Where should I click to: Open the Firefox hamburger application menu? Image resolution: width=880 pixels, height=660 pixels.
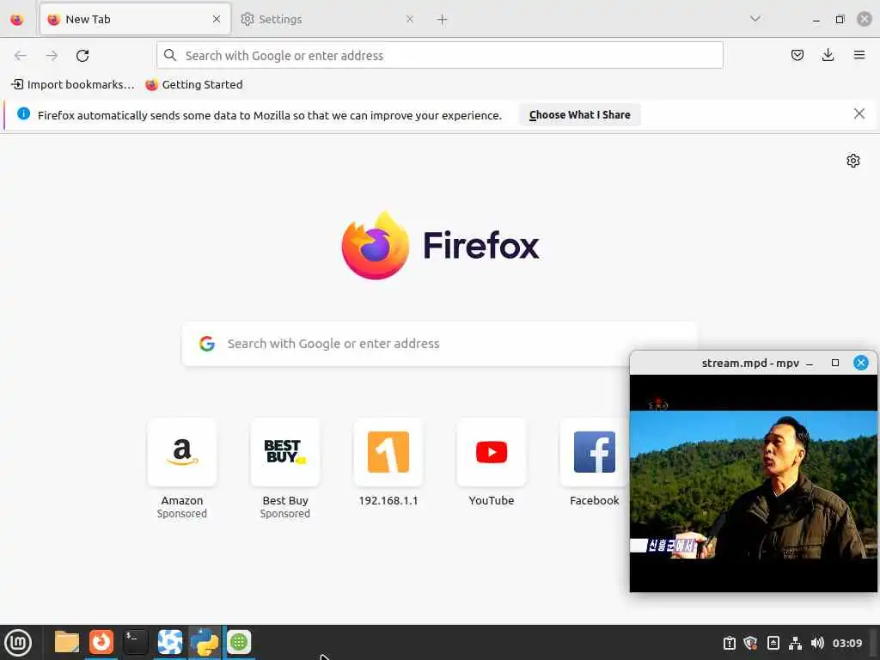[859, 55]
